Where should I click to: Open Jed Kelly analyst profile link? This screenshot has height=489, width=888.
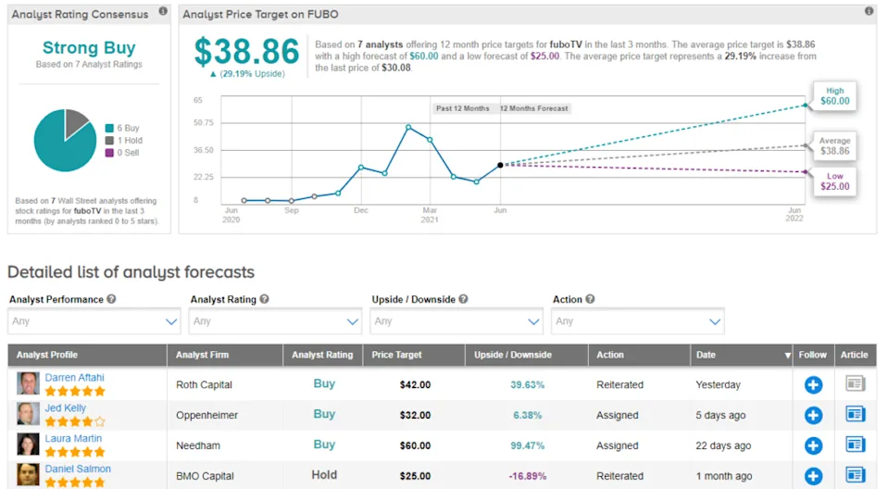(x=66, y=408)
